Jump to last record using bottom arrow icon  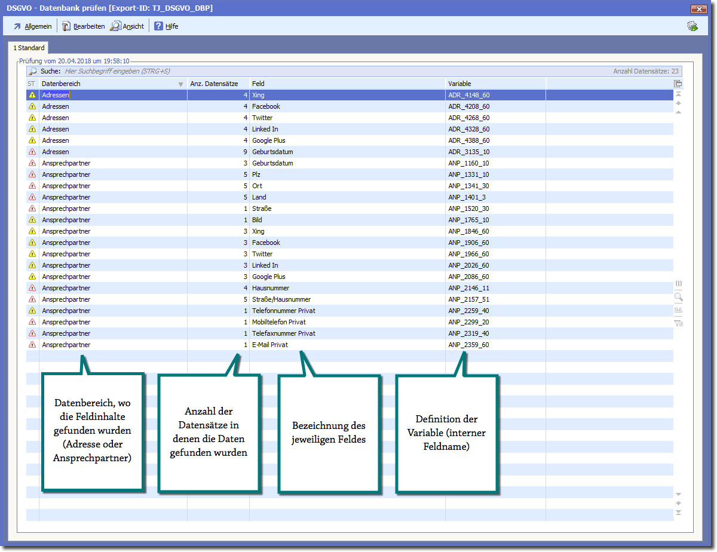coord(678,513)
